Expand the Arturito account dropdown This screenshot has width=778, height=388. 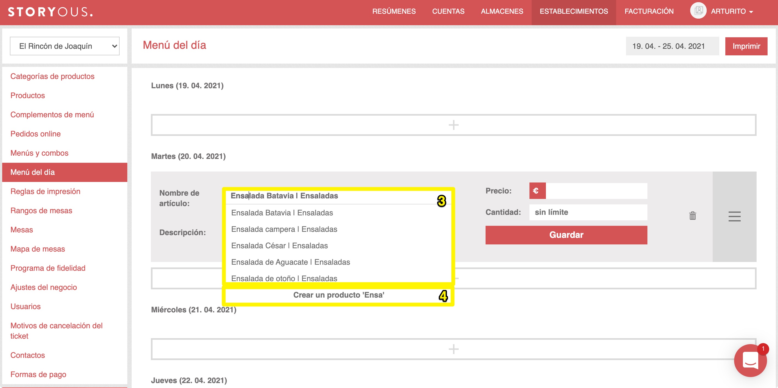732,12
